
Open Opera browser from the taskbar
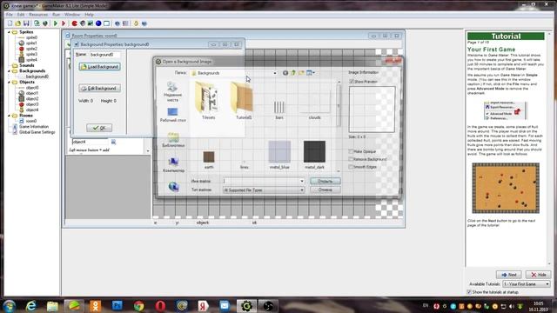point(160,305)
